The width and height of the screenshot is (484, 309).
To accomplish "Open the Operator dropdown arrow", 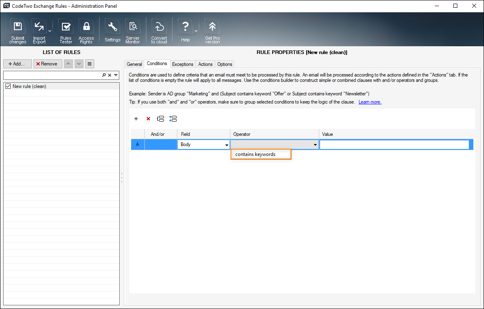I will 315,144.
